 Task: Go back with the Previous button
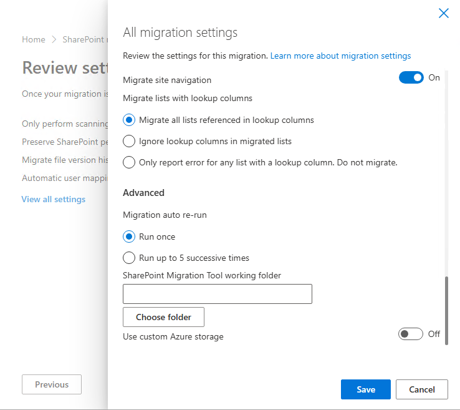(52, 384)
